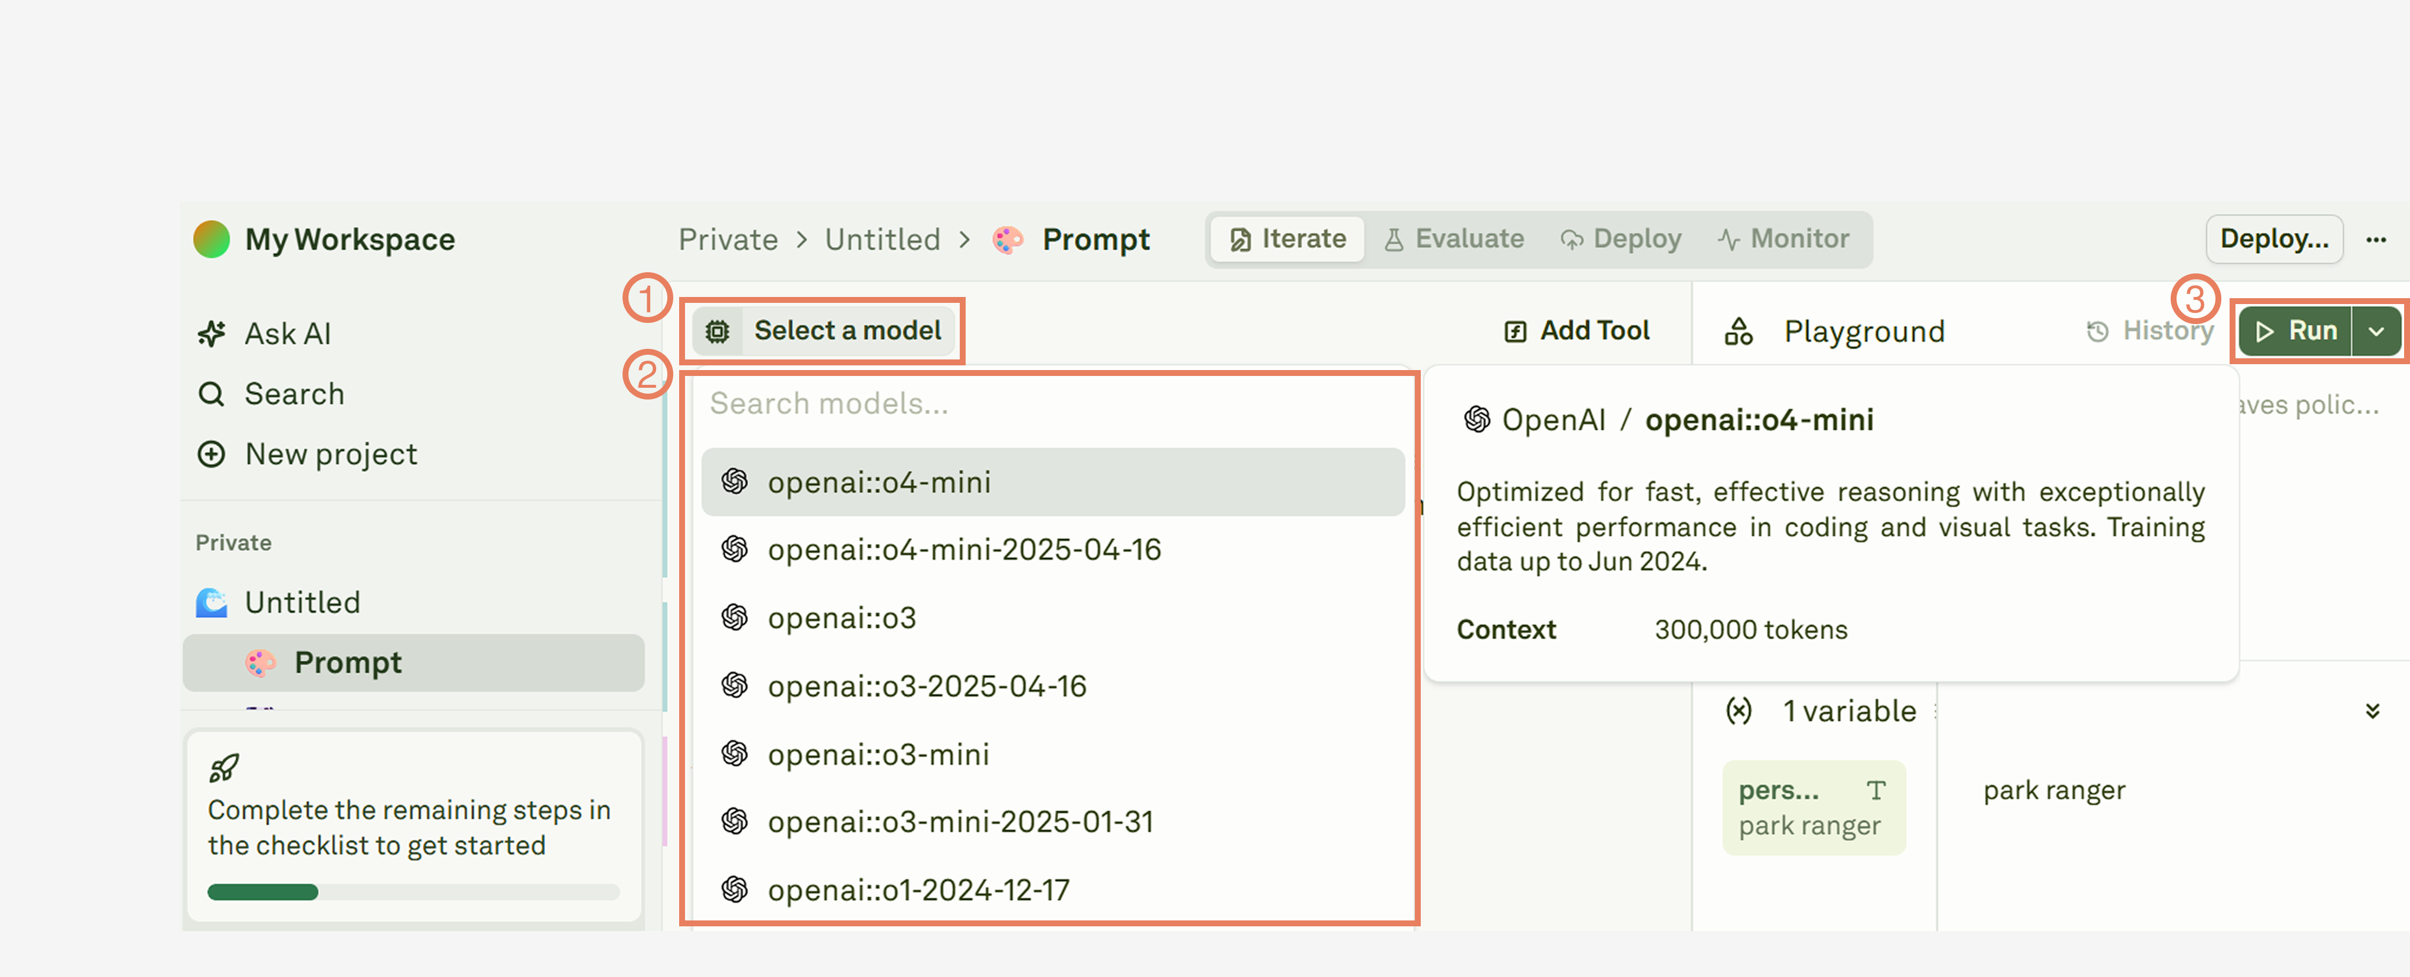
Task: Select openai::o3-mini model
Action: coord(1052,754)
